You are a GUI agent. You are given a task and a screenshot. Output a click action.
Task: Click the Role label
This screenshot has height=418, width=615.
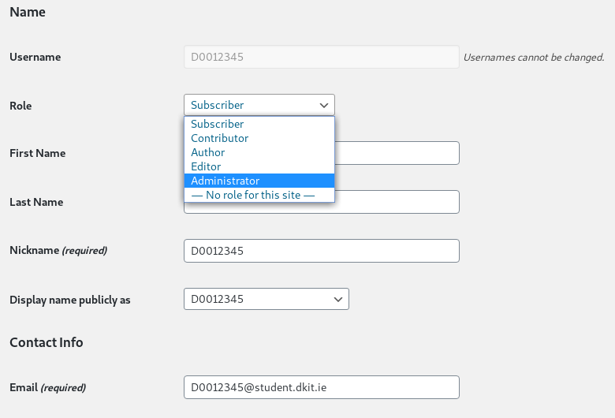[20, 106]
